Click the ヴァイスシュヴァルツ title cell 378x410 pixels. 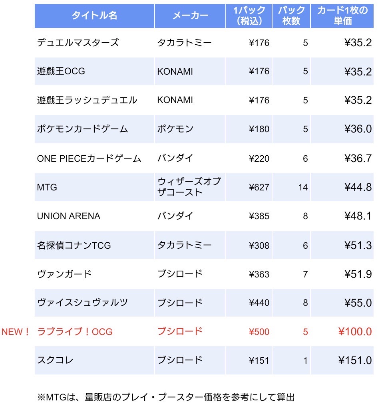click(x=83, y=303)
